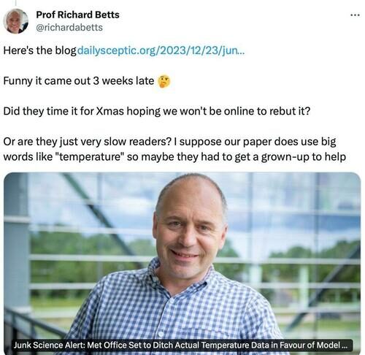Click Richard Betts' round profile avatar
Viewport: 365px width, 355px height.
(16, 21)
